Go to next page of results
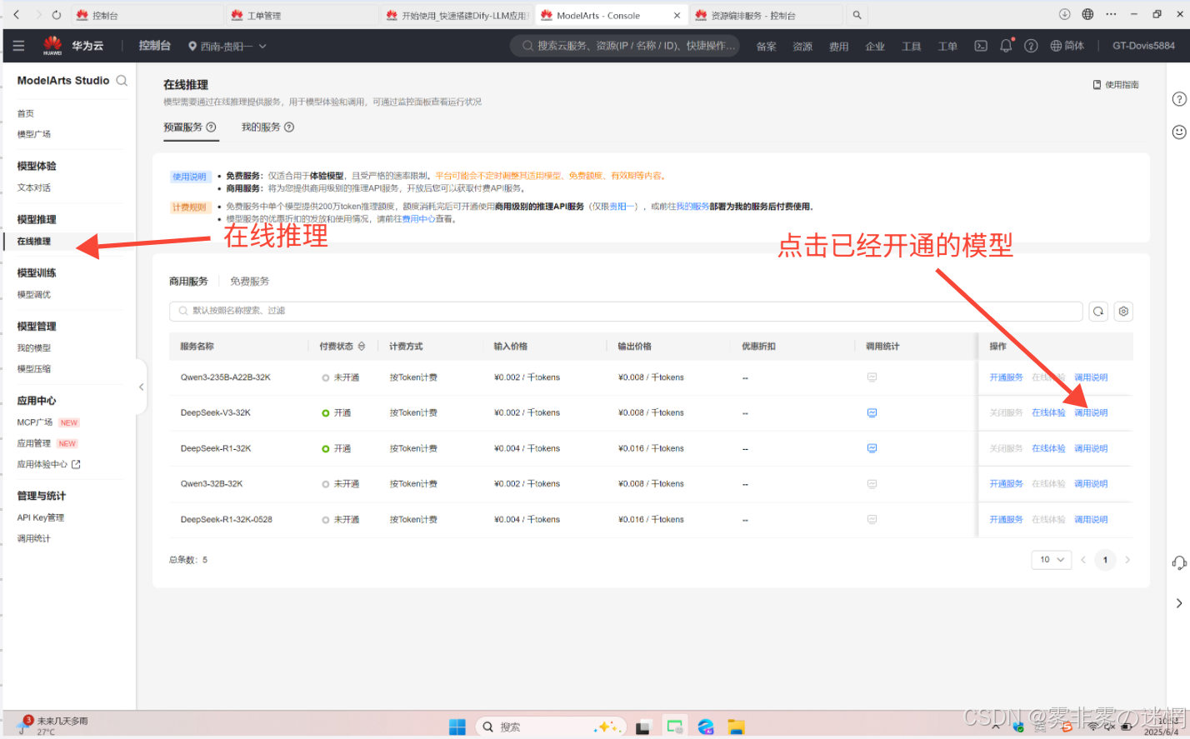This screenshot has height=739, width=1190. coord(1127,560)
